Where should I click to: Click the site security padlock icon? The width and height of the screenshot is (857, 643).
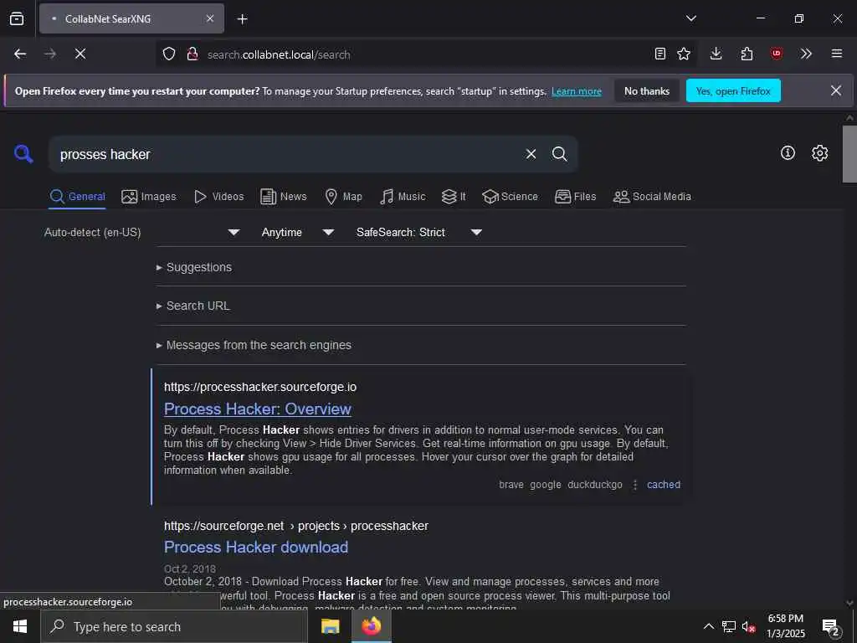(192, 54)
